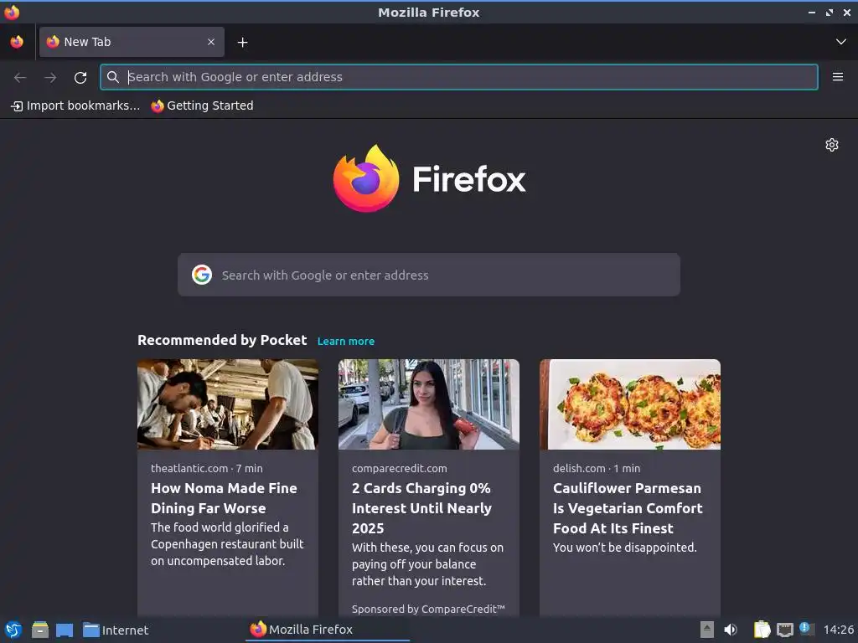The width and height of the screenshot is (858, 643).
Task: Open file manager from taskbar
Action: coord(40,630)
